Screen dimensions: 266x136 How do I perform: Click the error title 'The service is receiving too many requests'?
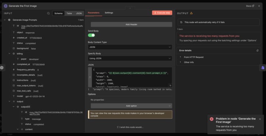(209, 36)
